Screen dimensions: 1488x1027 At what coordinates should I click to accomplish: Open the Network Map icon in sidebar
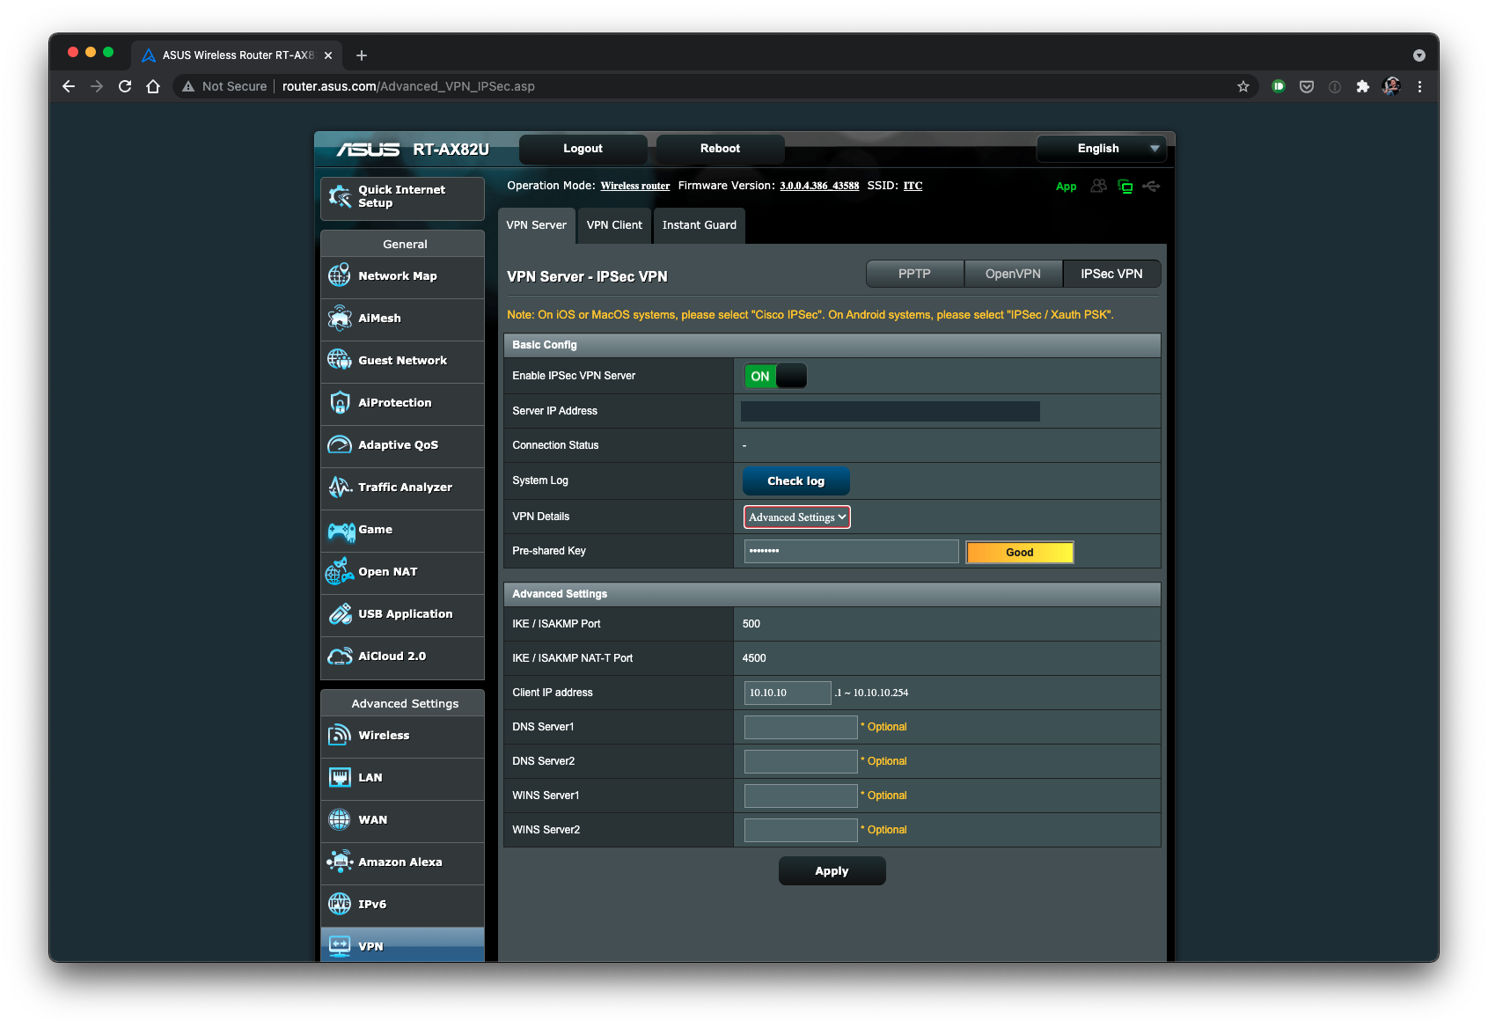click(x=340, y=276)
